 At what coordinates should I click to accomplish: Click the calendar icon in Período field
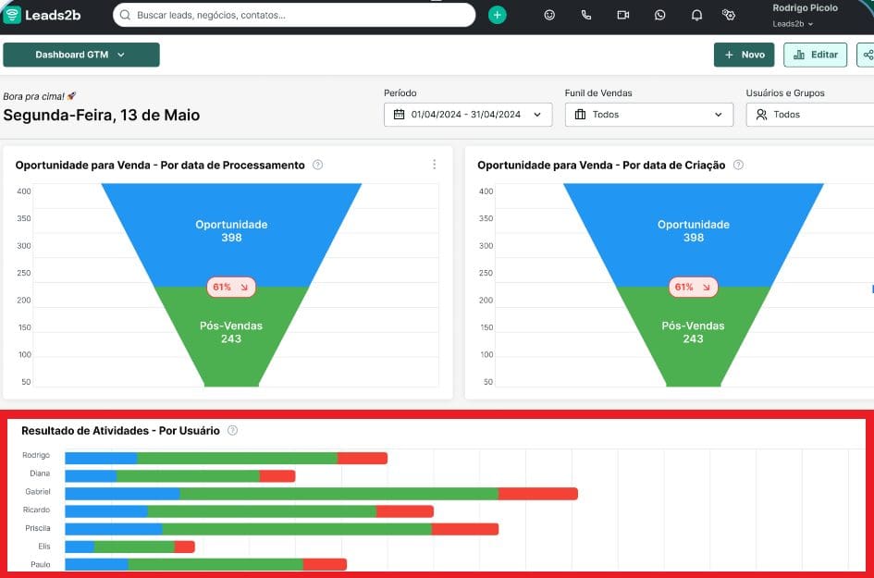pyautogui.click(x=400, y=115)
